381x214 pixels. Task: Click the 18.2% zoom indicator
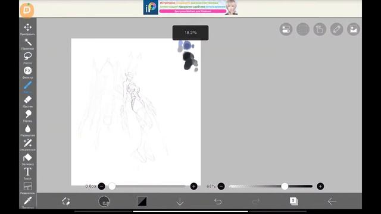190,33
